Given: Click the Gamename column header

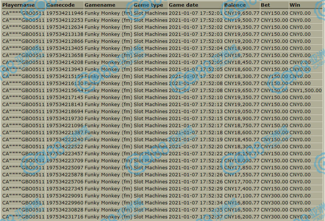Looking at the screenshot, I should (x=100, y=5).
